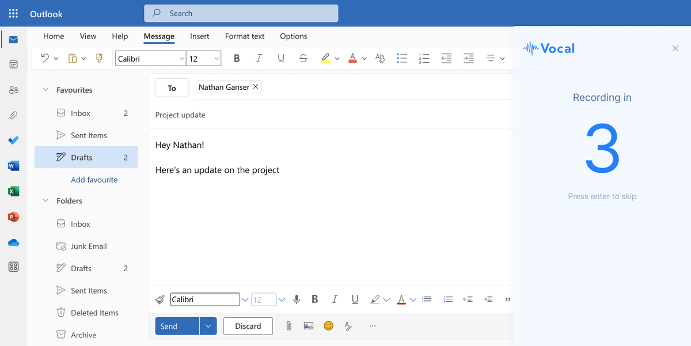Toggle italic formatting in the ribbon
Image resolution: width=691 pixels, height=346 pixels.
click(x=259, y=58)
